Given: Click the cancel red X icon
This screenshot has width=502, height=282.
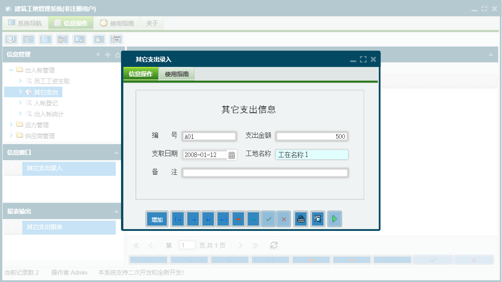Looking at the screenshot, I should (x=283, y=219).
